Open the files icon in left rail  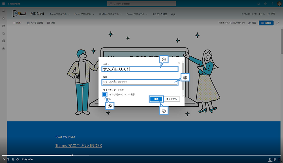tap(3, 33)
